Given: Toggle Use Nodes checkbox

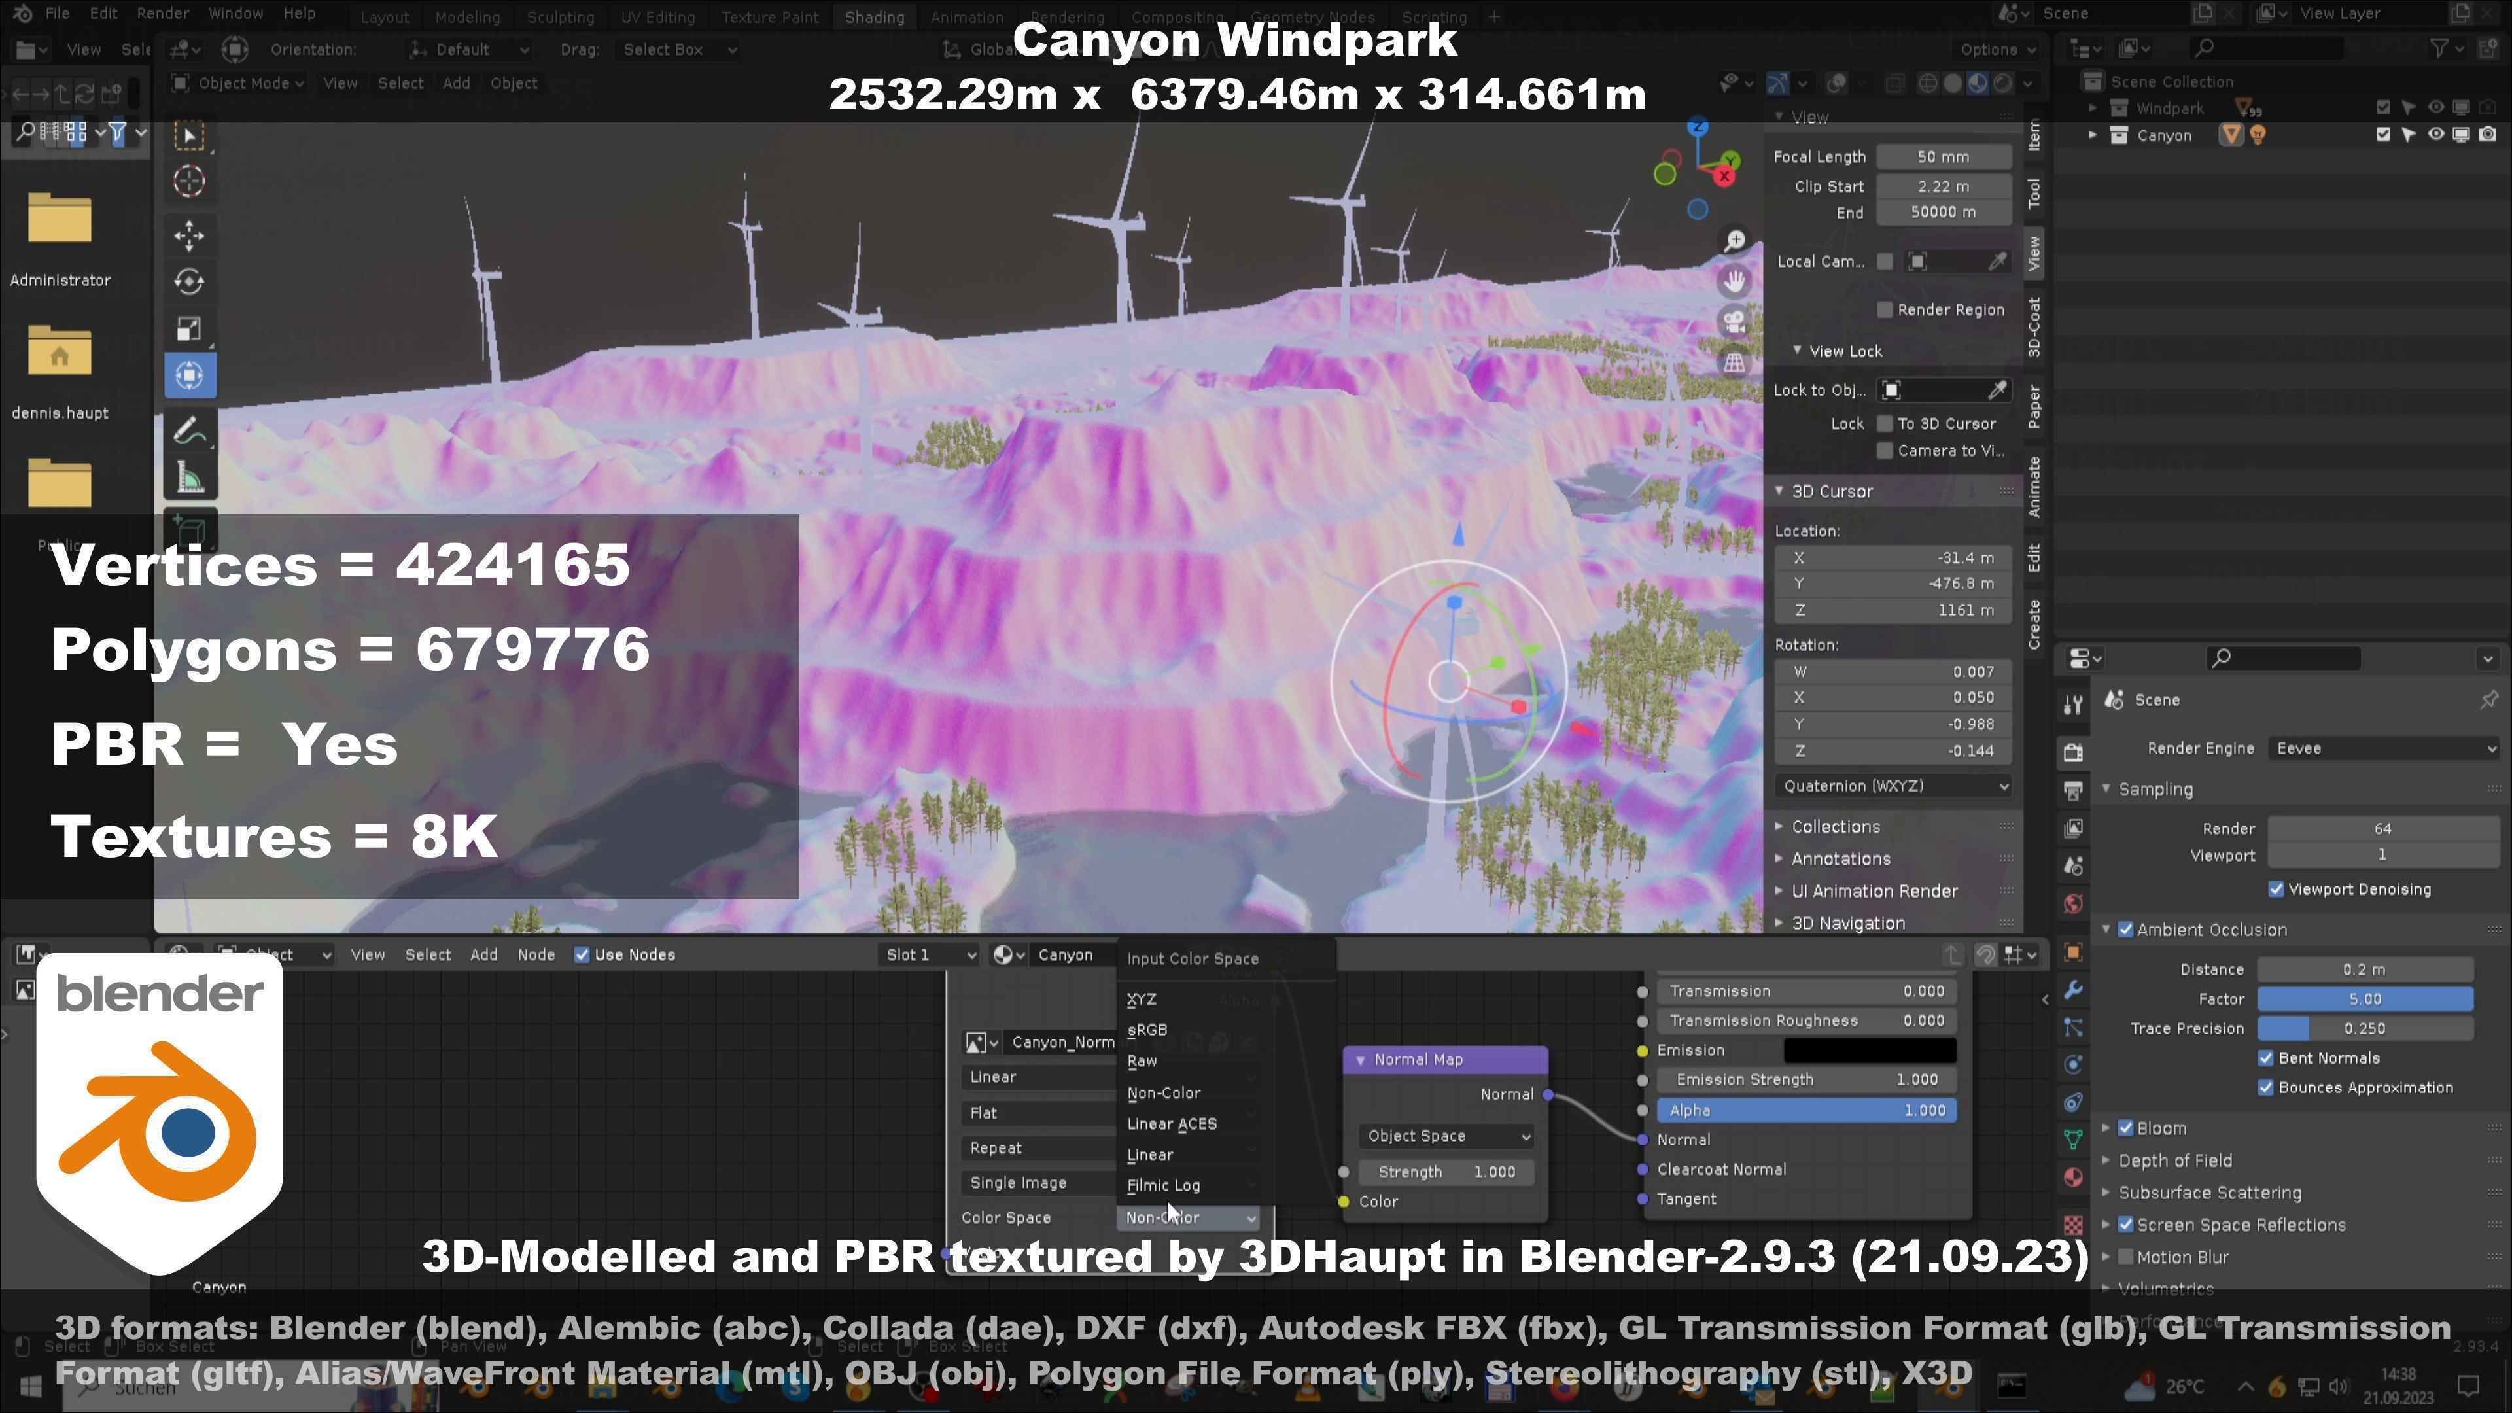Looking at the screenshot, I should [582, 954].
